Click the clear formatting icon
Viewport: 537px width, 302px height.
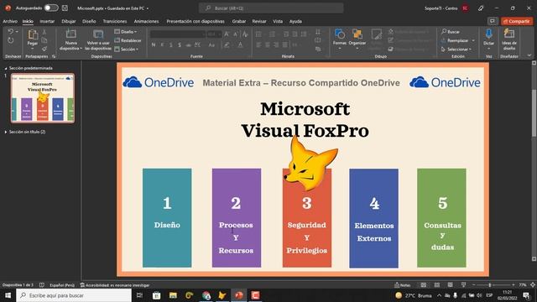tap(245, 34)
